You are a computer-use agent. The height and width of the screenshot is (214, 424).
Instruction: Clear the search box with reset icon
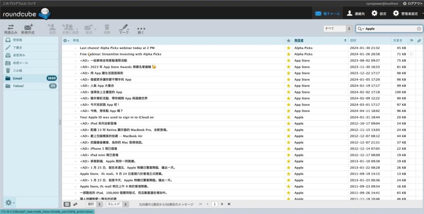[x=419, y=29]
